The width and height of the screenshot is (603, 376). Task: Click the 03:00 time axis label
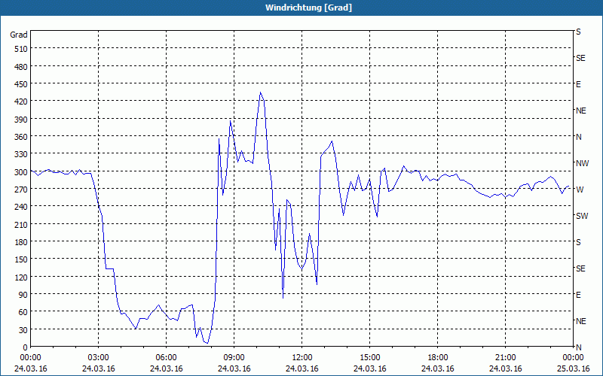(99, 357)
